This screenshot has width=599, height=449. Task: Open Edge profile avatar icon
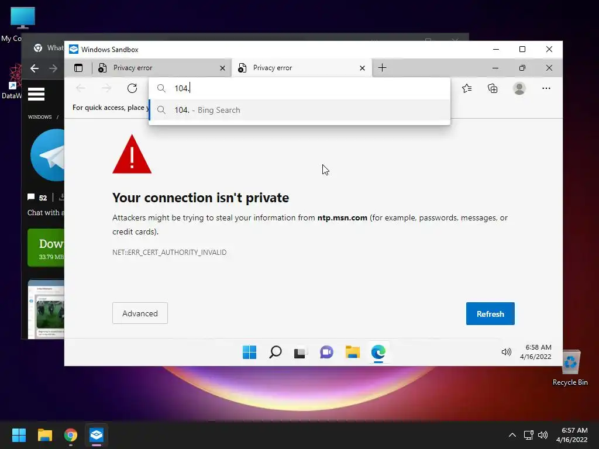tap(519, 89)
